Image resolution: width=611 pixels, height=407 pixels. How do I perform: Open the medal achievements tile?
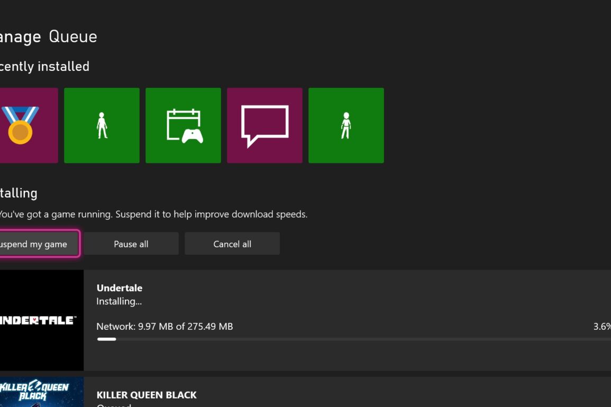coord(29,125)
